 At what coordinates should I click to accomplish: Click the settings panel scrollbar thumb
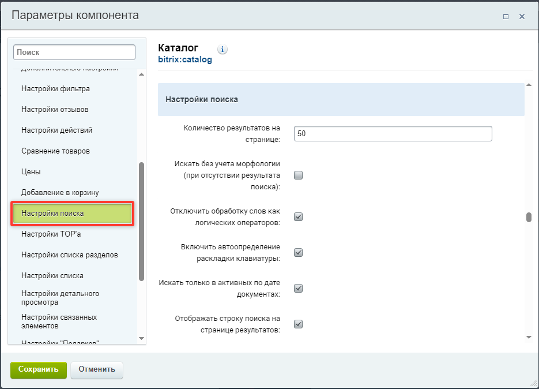tap(529, 217)
